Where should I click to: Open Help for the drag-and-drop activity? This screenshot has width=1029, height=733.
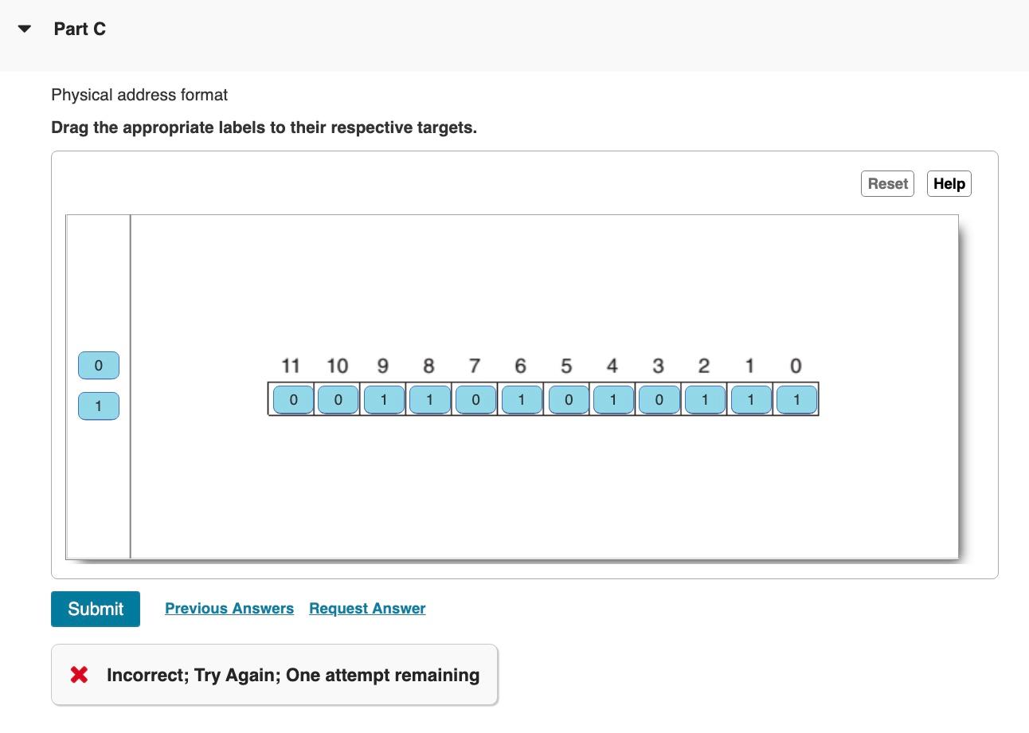click(949, 183)
